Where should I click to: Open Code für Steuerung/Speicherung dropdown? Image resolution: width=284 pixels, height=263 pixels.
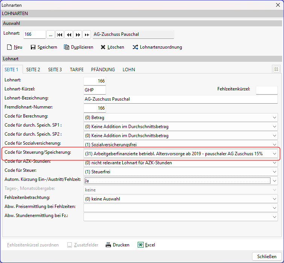181,154
